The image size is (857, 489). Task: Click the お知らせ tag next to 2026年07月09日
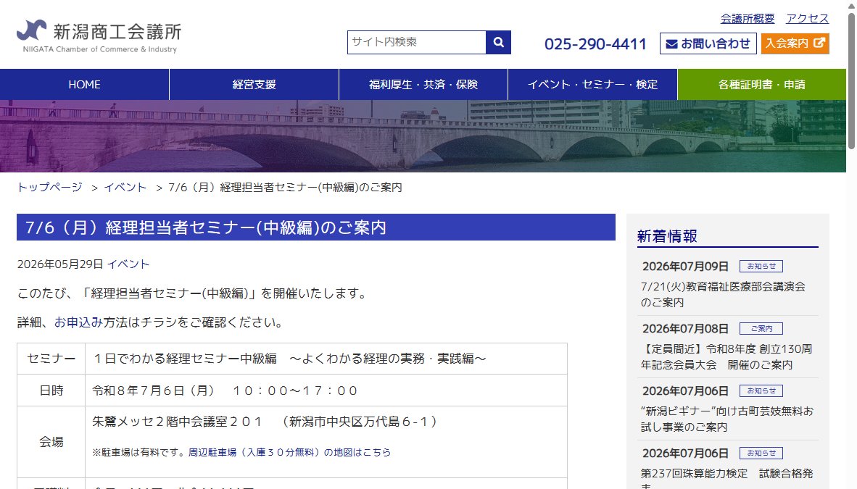click(761, 266)
